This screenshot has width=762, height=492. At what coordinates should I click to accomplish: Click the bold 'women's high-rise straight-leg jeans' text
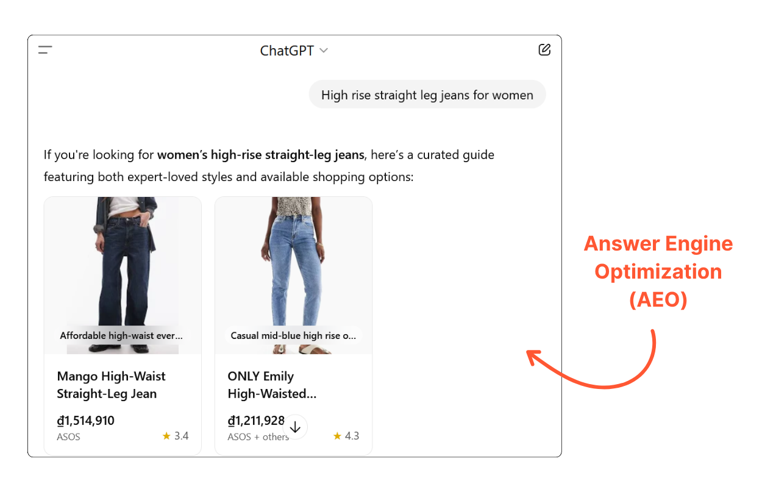point(261,155)
